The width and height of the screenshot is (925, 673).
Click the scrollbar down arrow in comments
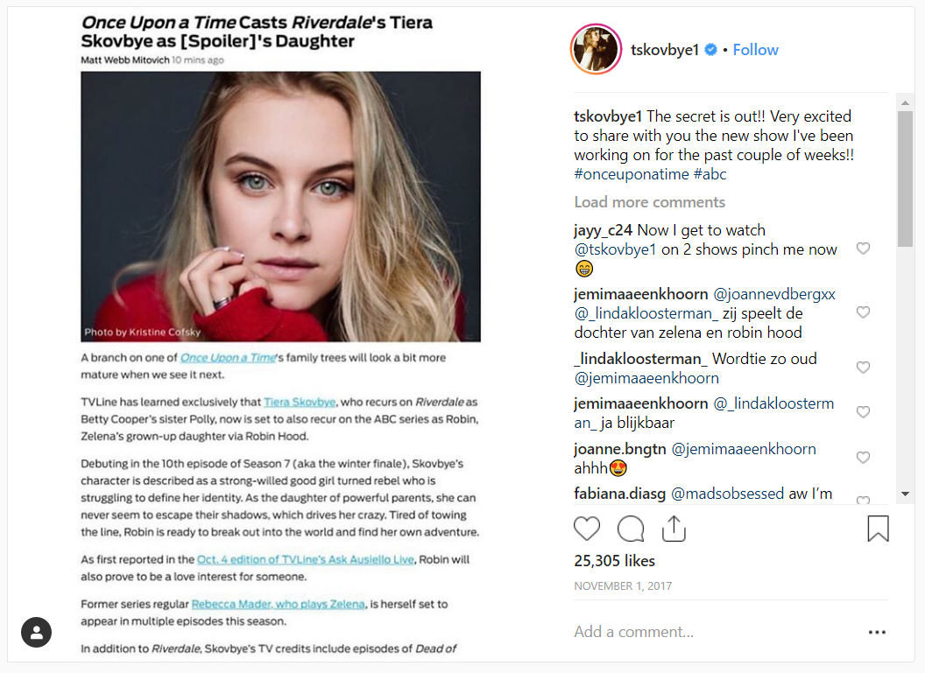905,494
